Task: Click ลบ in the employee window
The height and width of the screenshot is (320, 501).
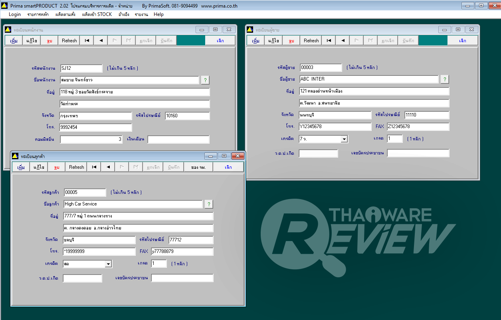Action: coord(50,41)
